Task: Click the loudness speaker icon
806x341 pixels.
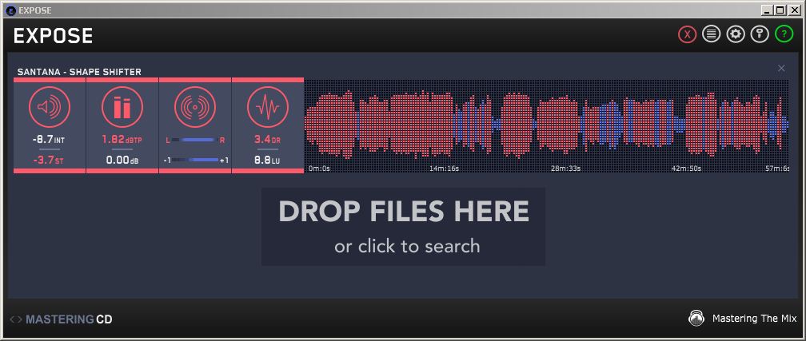Action: tap(50, 107)
